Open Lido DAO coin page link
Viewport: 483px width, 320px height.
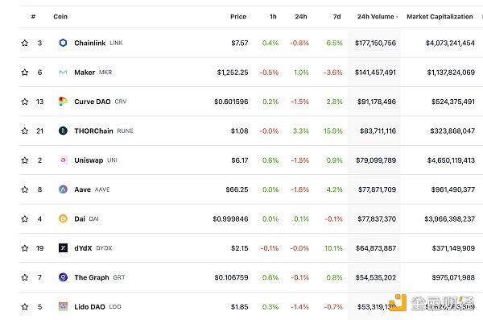click(89, 307)
